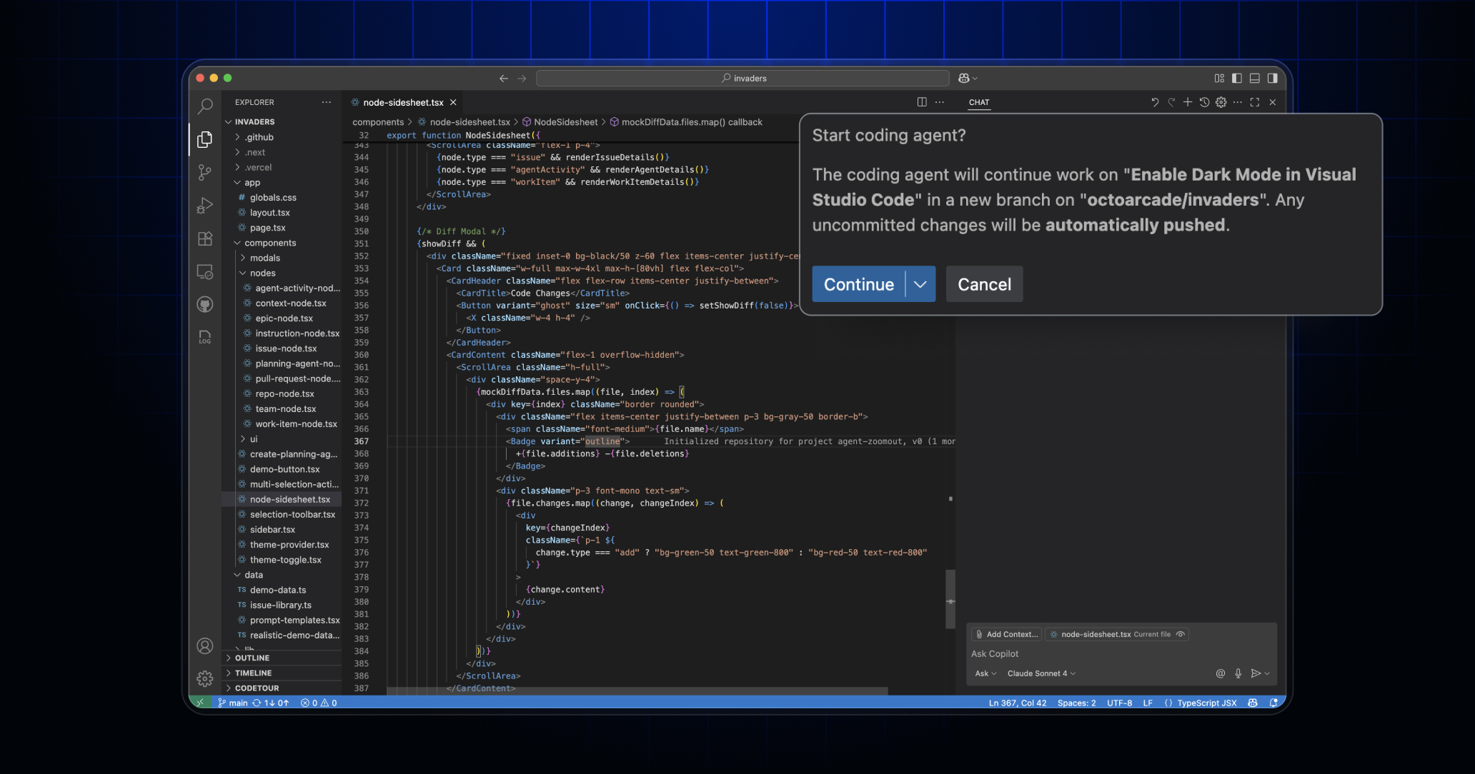Open the Source Control view

[x=205, y=173]
